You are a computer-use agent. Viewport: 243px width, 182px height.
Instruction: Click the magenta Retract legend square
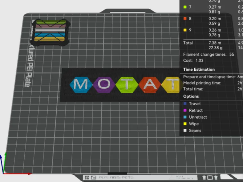[185, 110]
